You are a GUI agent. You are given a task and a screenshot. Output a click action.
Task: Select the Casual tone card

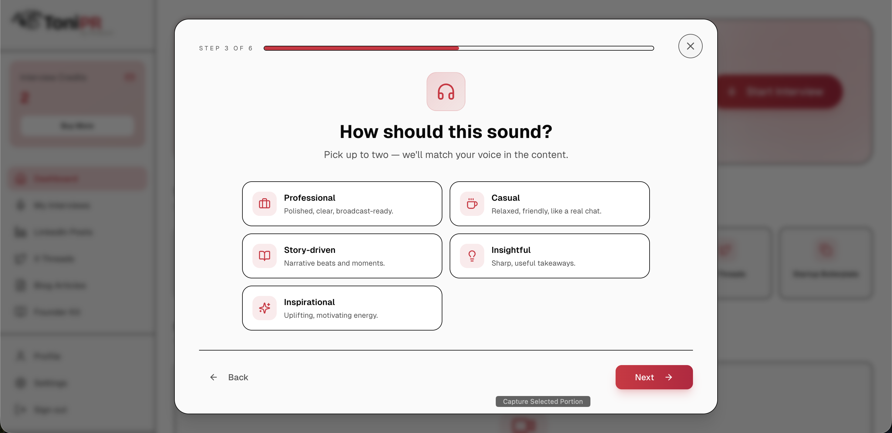pyautogui.click(x=549, y=203)
